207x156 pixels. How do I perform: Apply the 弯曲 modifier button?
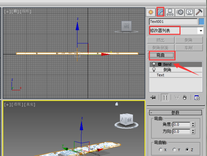tap(161, 55)
